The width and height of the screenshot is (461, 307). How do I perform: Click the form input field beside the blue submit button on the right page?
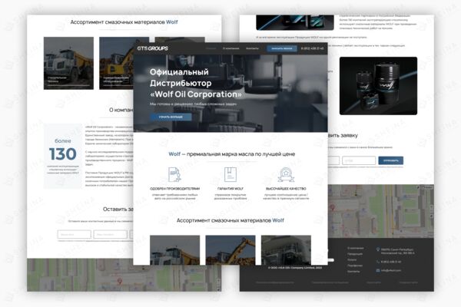[x=359, y=160]
